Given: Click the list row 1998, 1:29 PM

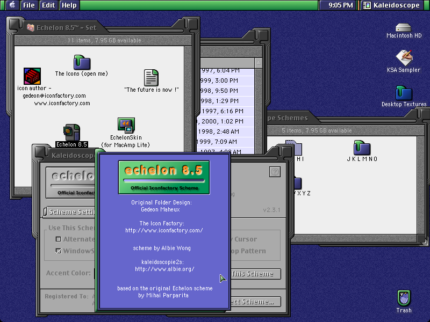Looking at the screenshot, I should click(x=227, y=101).
